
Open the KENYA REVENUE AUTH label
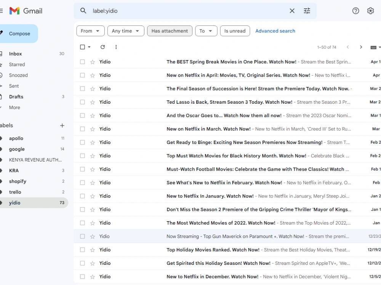35,160
